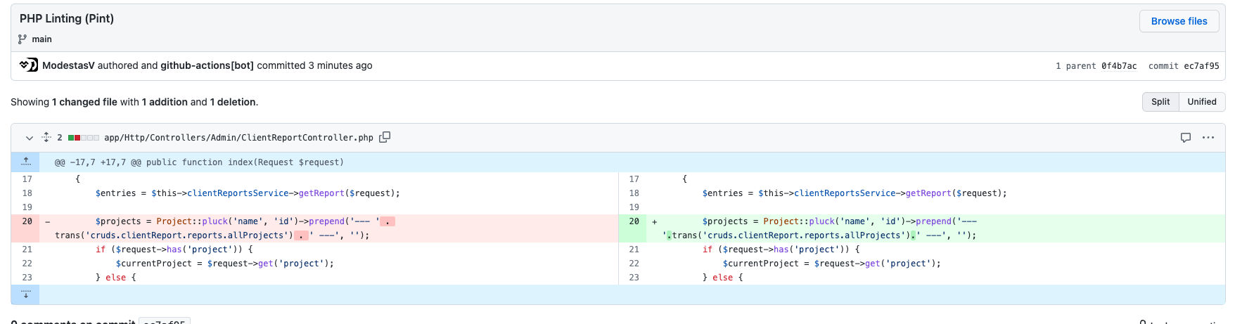Select deleted line 20 number on left

(27, 221)
